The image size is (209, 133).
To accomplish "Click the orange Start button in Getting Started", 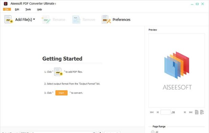I will (x=62, y=93).
